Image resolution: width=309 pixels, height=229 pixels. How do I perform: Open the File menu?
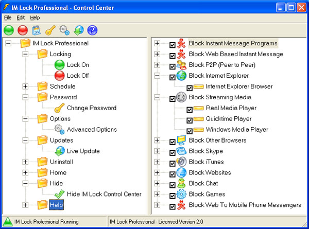point(8,17)
